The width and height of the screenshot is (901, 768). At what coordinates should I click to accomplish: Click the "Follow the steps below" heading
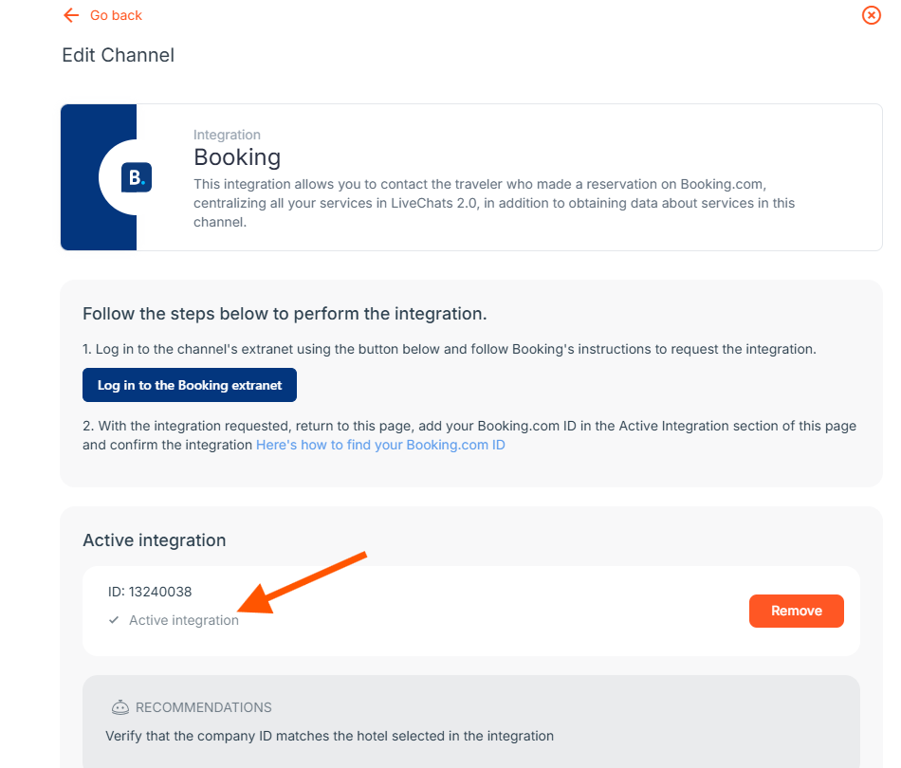point(285,313)
